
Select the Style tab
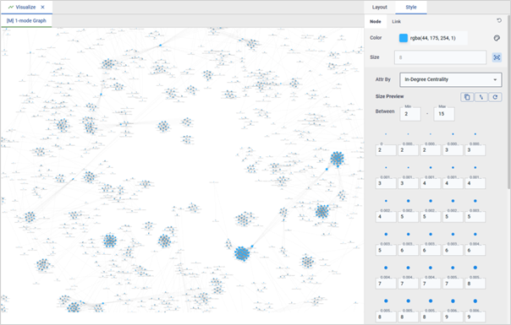[411, 7]
